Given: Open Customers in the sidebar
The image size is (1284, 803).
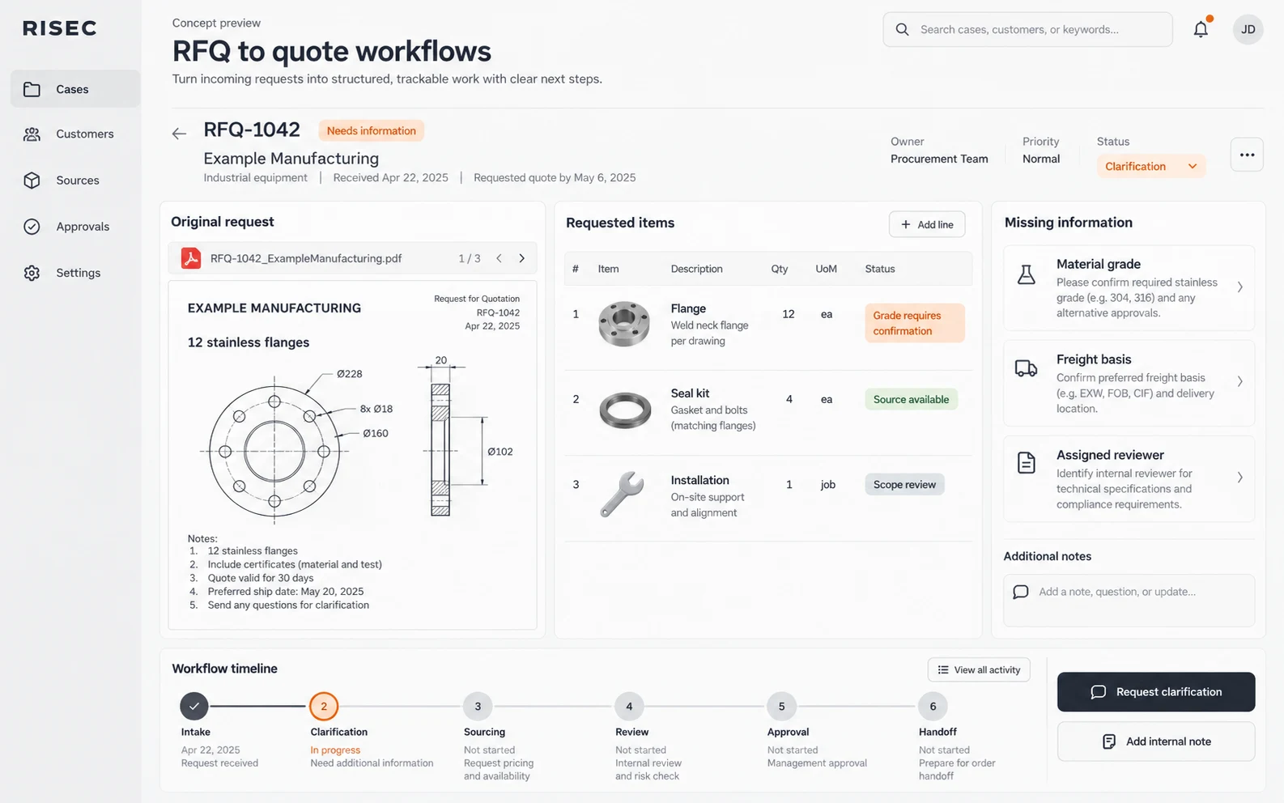Looking at the screenshot, I should [75, 134].
